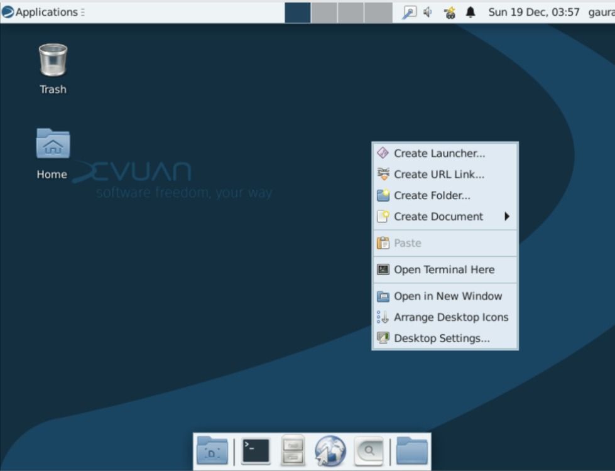
Task: Open the Devuan directory icon in the dock
Action: (212, 450)
